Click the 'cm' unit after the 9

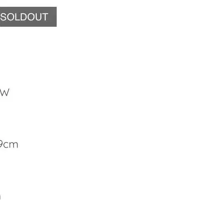pos(10,145)
